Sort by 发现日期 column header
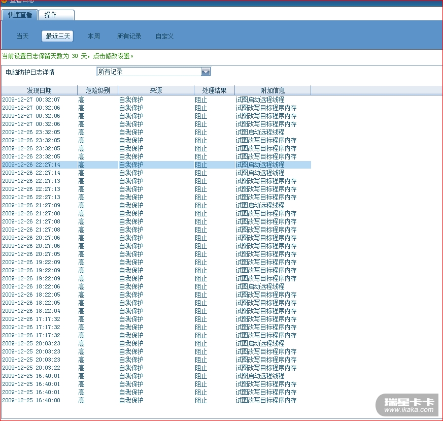This screenshot has width=443, height=421. 39,90
